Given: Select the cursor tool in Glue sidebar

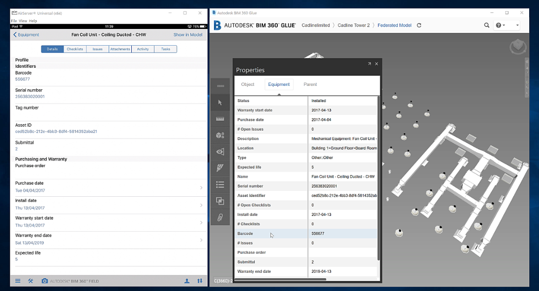Looking at the screenshot, I should coord(220,103).
